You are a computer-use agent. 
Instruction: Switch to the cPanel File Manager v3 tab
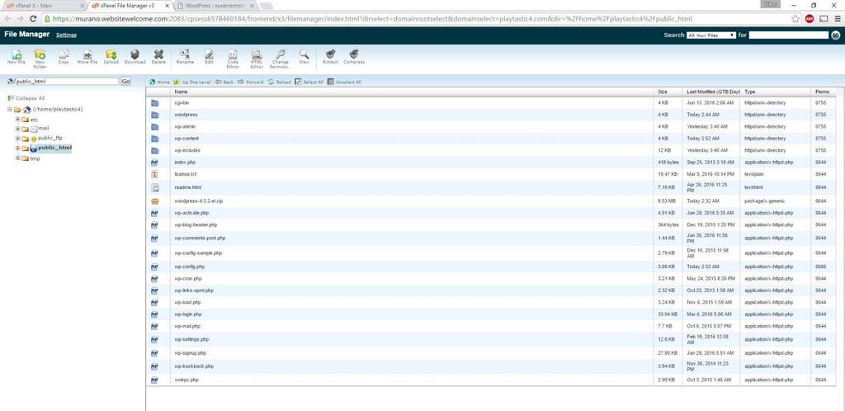(x=131, y=6)
